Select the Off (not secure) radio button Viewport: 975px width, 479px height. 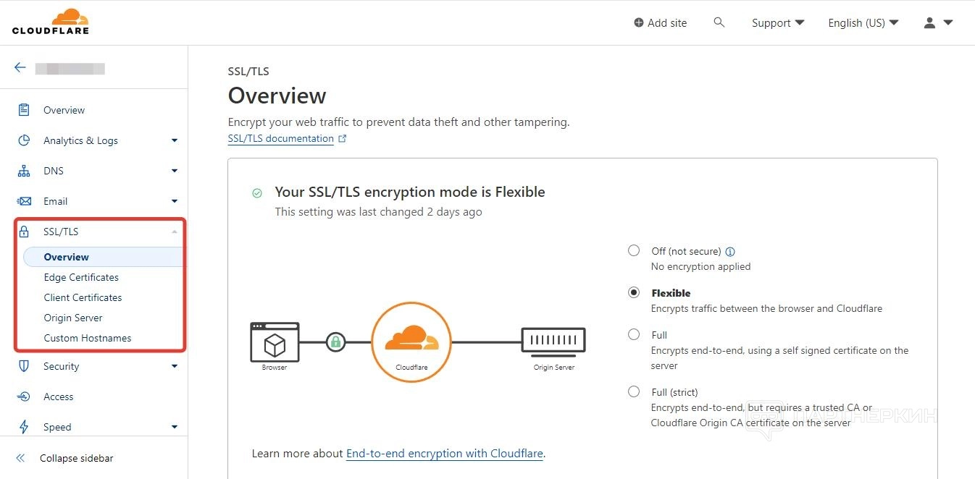coord(634,250)
